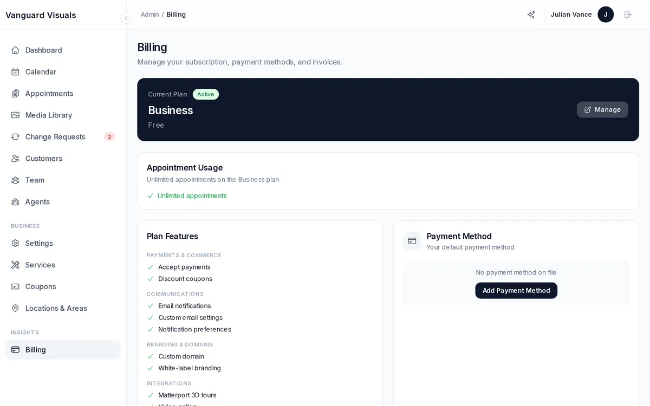Click the Active plan status badge
This screenshot has height=406, width=650.
pyautogui.click(x=205, y=94)
